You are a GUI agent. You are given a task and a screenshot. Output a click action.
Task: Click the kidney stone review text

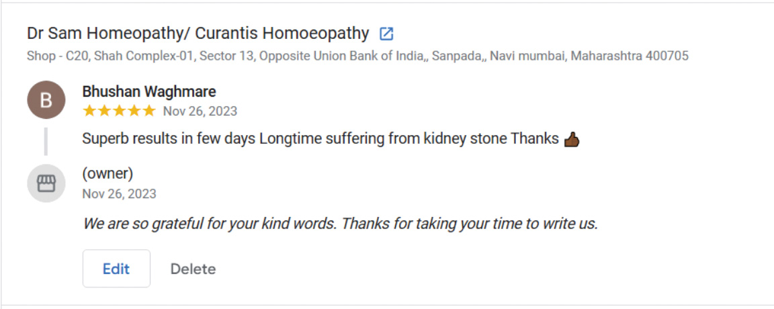(320, 139)
